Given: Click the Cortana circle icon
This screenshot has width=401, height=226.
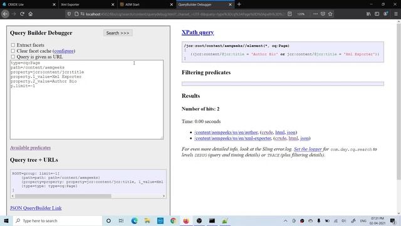Looking at the screenshot, I should click(x=108, y=220).
